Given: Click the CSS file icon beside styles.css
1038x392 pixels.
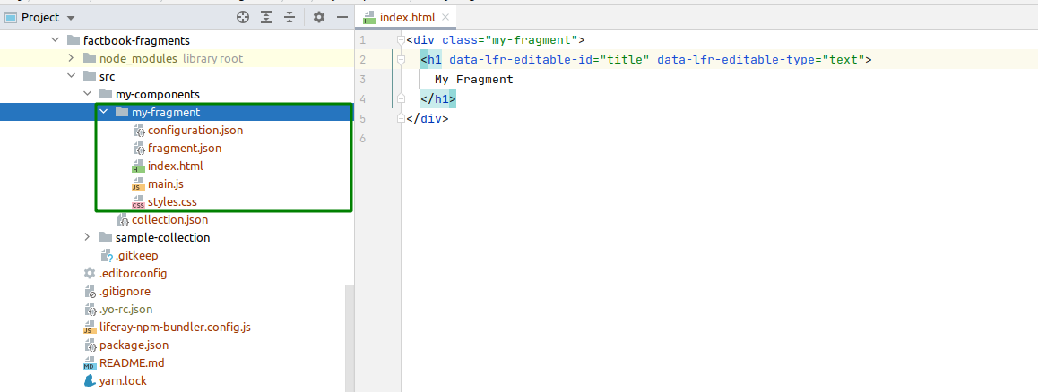Looking at the screenshot, I should point(138,201).
